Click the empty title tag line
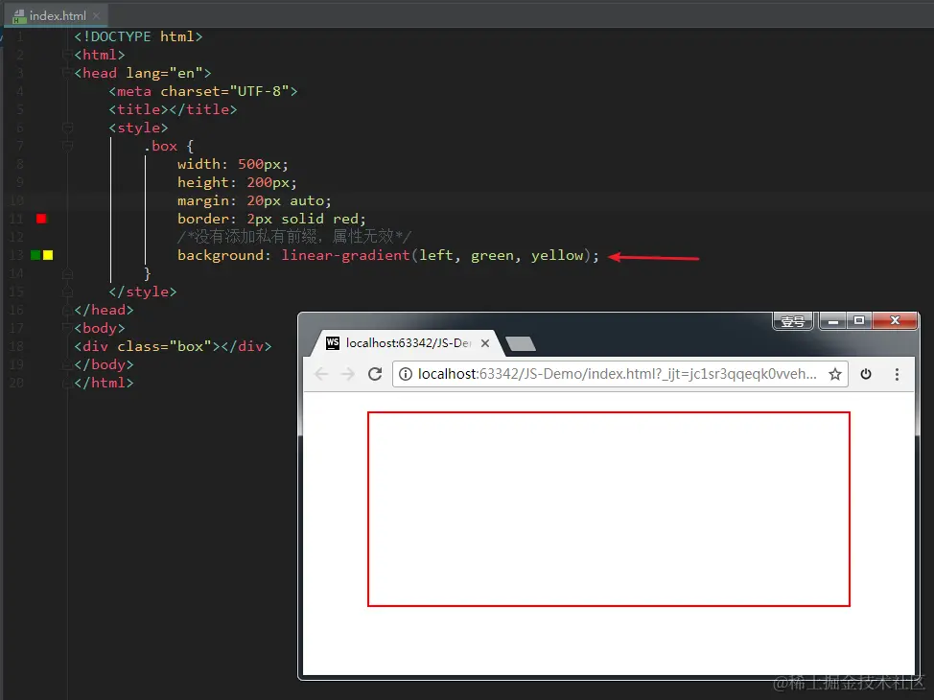 point(173,109)
